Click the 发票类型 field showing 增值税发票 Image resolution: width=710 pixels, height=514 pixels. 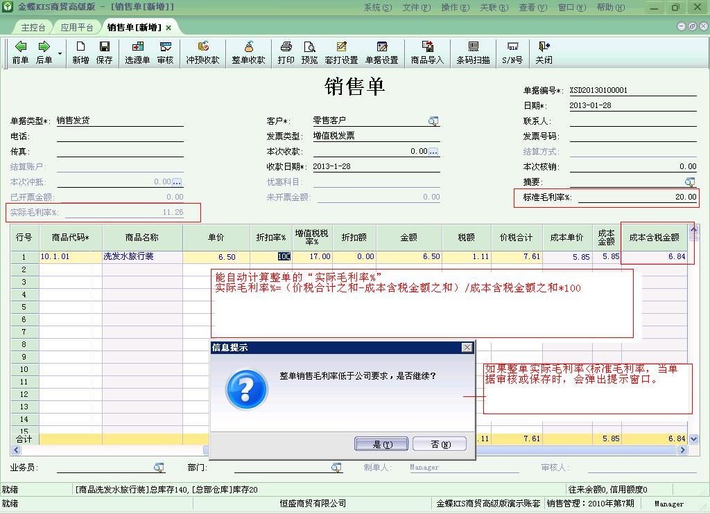[376, 136]
